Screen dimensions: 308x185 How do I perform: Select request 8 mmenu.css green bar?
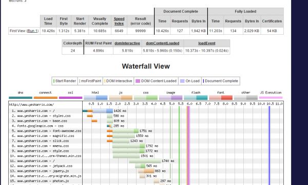pos(129,146)
